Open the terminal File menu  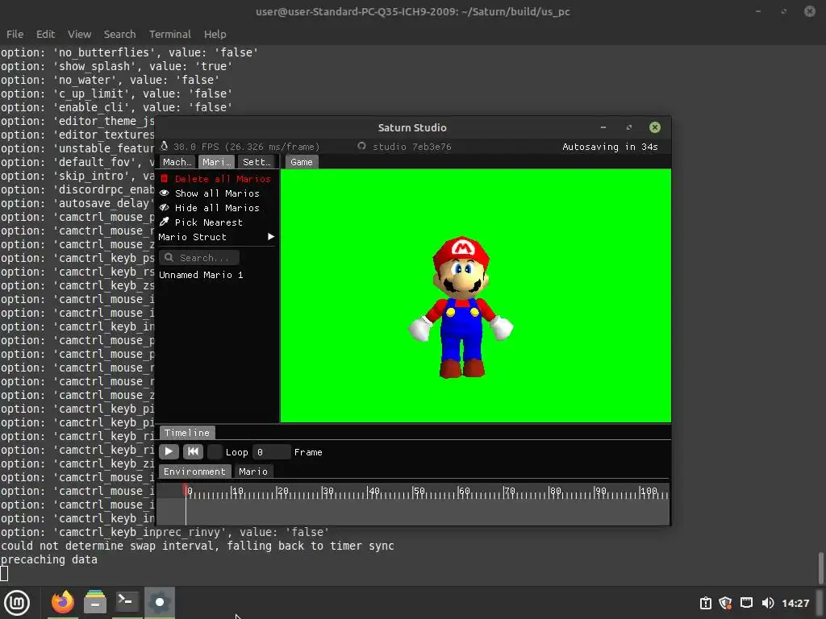coord(15,34)
